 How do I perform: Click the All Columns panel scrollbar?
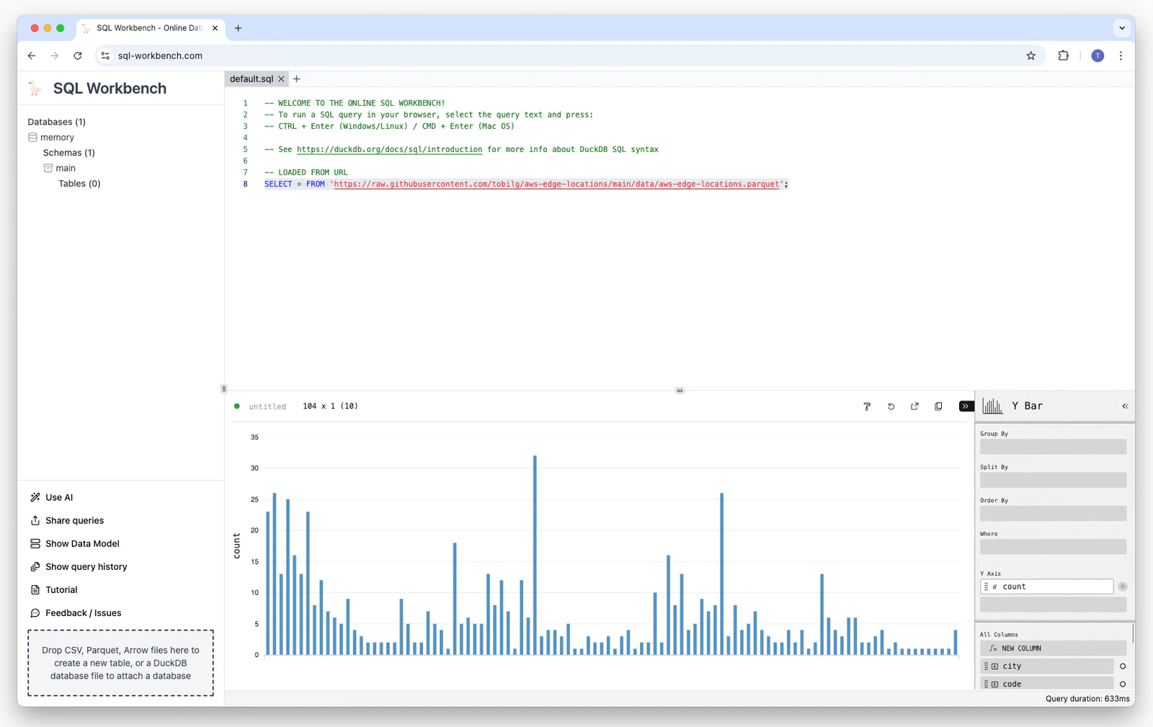coord(1133,634)
